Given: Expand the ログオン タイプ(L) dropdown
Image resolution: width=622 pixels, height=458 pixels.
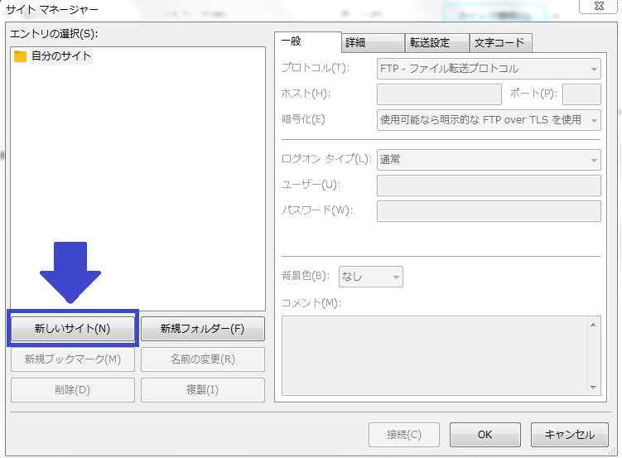Looking at the screenshot, I should point(489,160).
